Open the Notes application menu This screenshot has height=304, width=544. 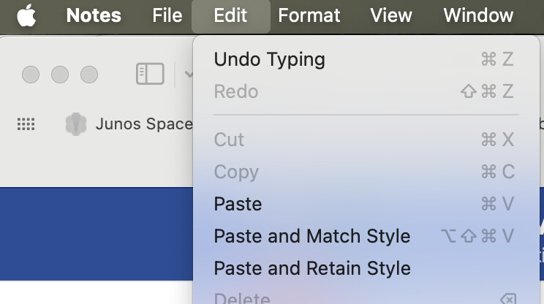(94, 15)
